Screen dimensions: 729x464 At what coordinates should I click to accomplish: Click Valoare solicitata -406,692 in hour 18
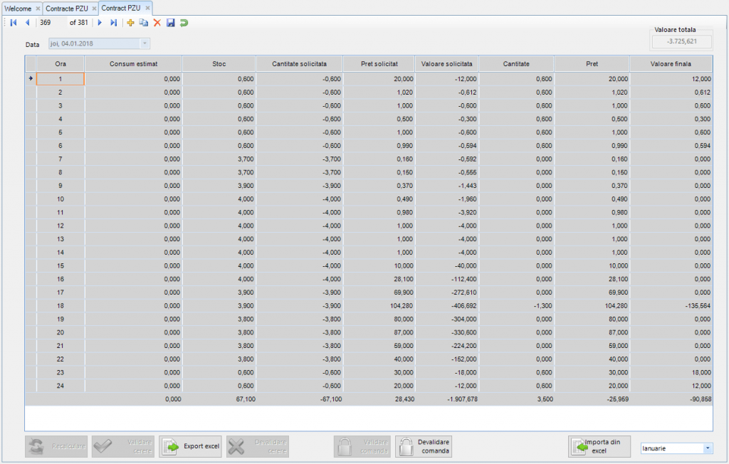(447, 306)
